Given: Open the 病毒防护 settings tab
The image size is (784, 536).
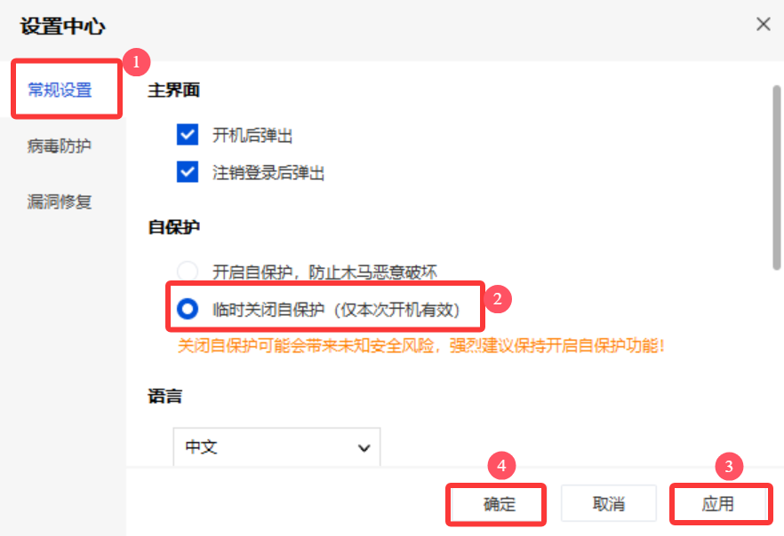Looking at the screenshot, I should (60, 146).
